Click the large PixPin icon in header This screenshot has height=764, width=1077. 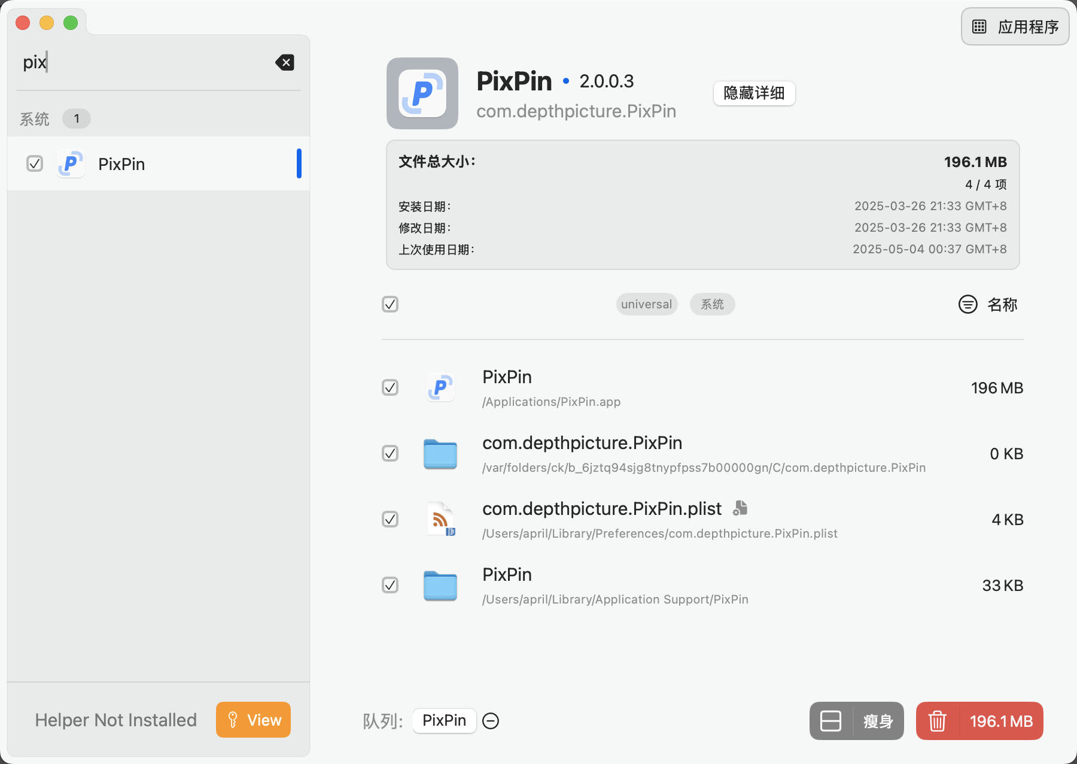(422, 93)
